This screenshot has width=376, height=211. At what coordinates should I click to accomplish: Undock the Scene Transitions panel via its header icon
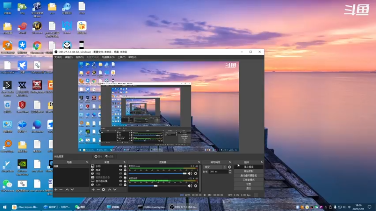[x=230, y=162]
